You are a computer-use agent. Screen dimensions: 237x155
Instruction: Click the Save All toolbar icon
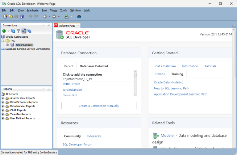22,16
